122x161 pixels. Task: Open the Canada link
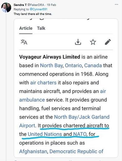93,65
